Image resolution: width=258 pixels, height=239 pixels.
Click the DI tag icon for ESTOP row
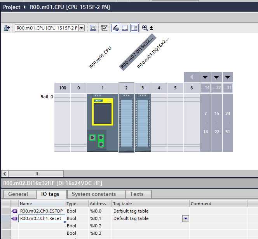pos(14,211)
